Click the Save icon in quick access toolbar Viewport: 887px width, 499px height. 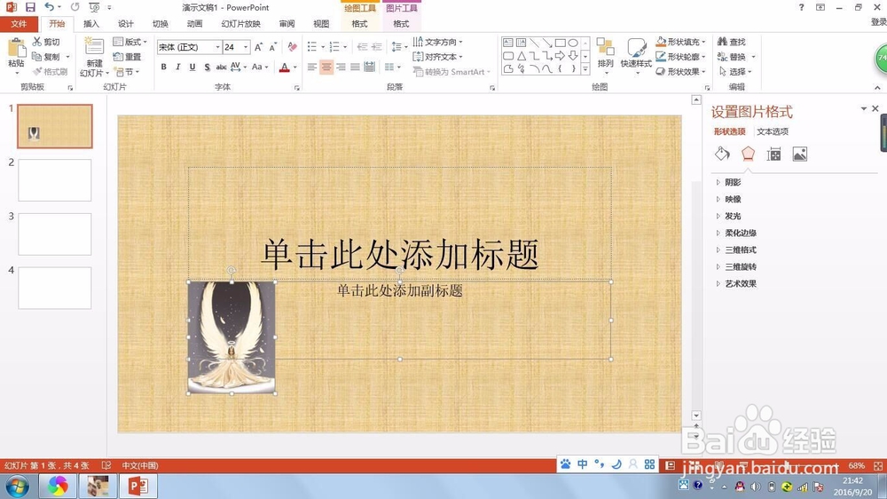(x=30, y=7)
